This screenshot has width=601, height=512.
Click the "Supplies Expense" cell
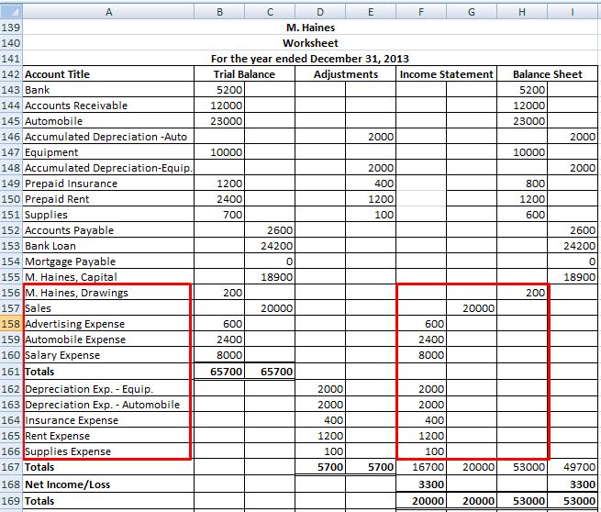tap(108, 451)
